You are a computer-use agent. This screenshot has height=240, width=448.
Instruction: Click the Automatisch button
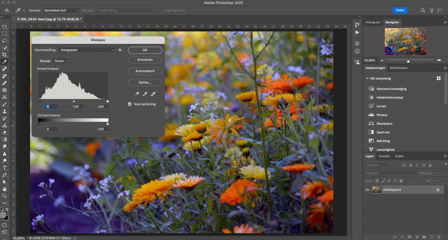[x=145, y=71]
